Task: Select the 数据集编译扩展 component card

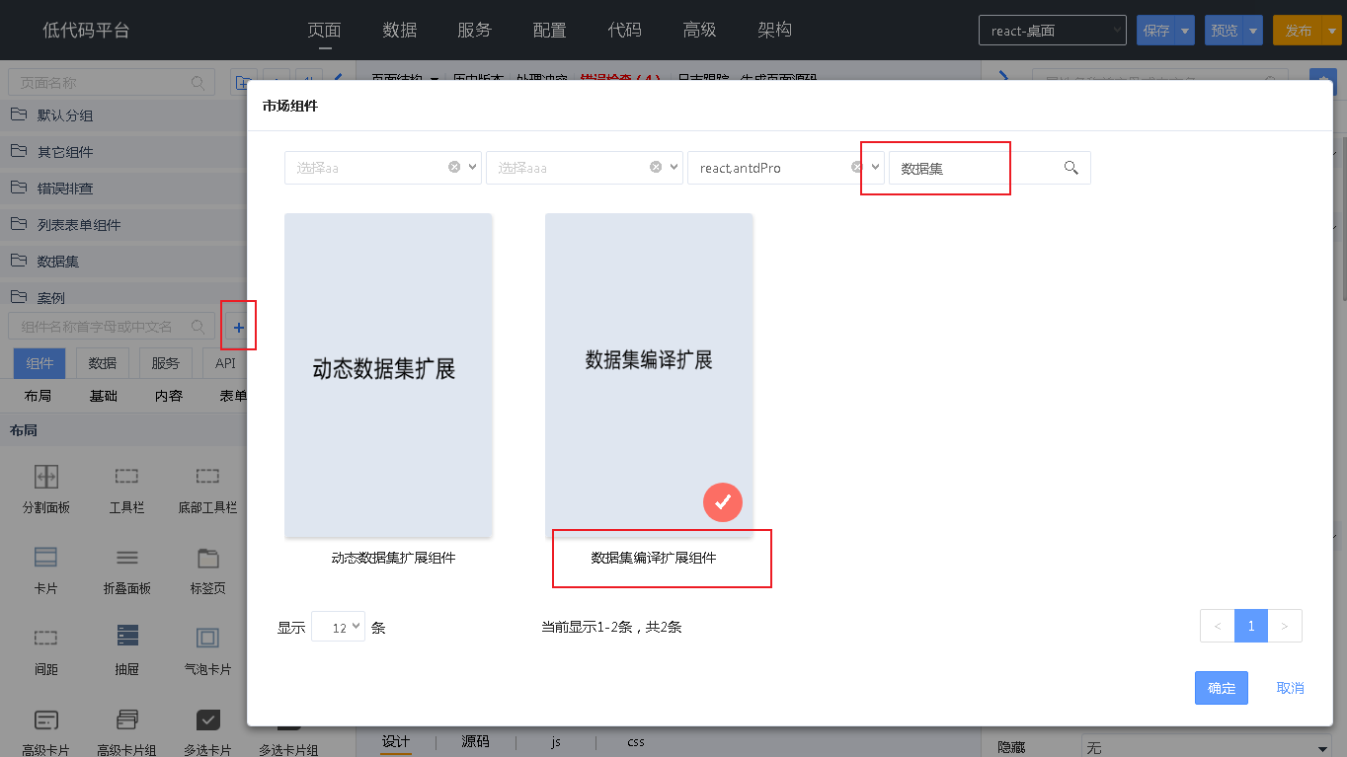Action: [x=649, y=375]
